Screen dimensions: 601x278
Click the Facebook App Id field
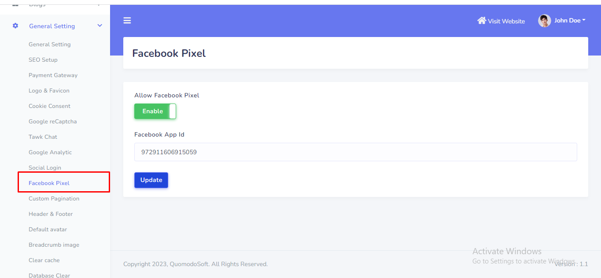pos(355,152)
